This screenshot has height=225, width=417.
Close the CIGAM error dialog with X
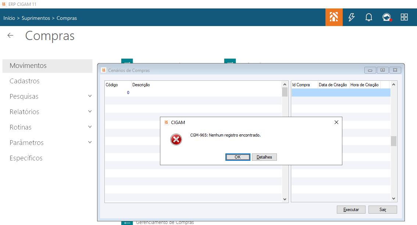336,122
